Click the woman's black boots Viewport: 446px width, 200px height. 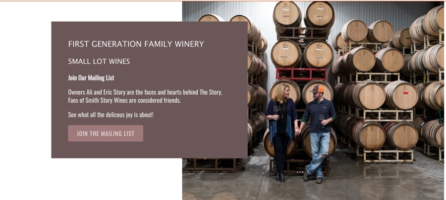tap(280, 177)
